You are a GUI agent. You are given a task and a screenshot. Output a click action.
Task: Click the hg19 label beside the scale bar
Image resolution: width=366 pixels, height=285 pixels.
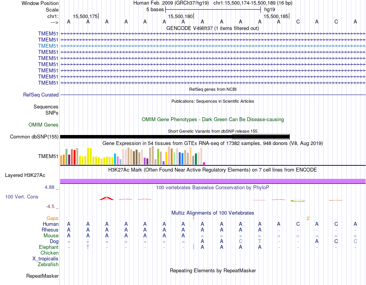270,10
